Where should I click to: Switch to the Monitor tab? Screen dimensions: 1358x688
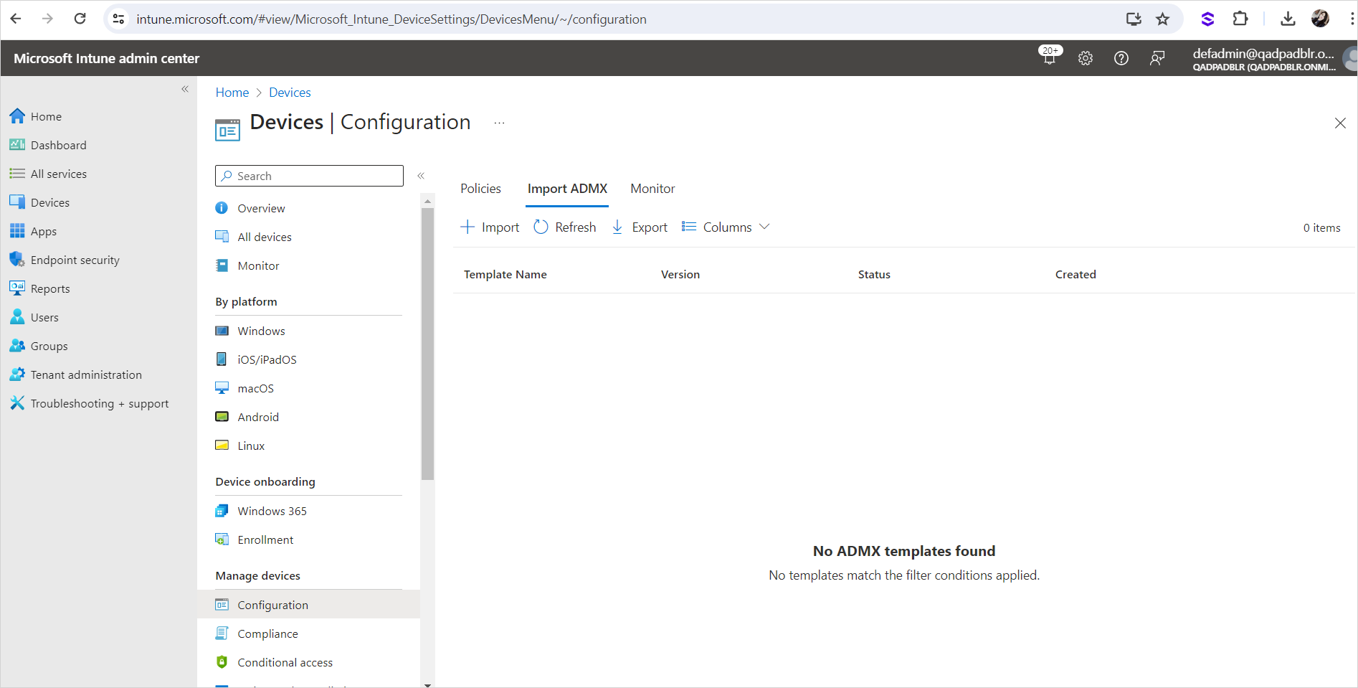point(652,189)
